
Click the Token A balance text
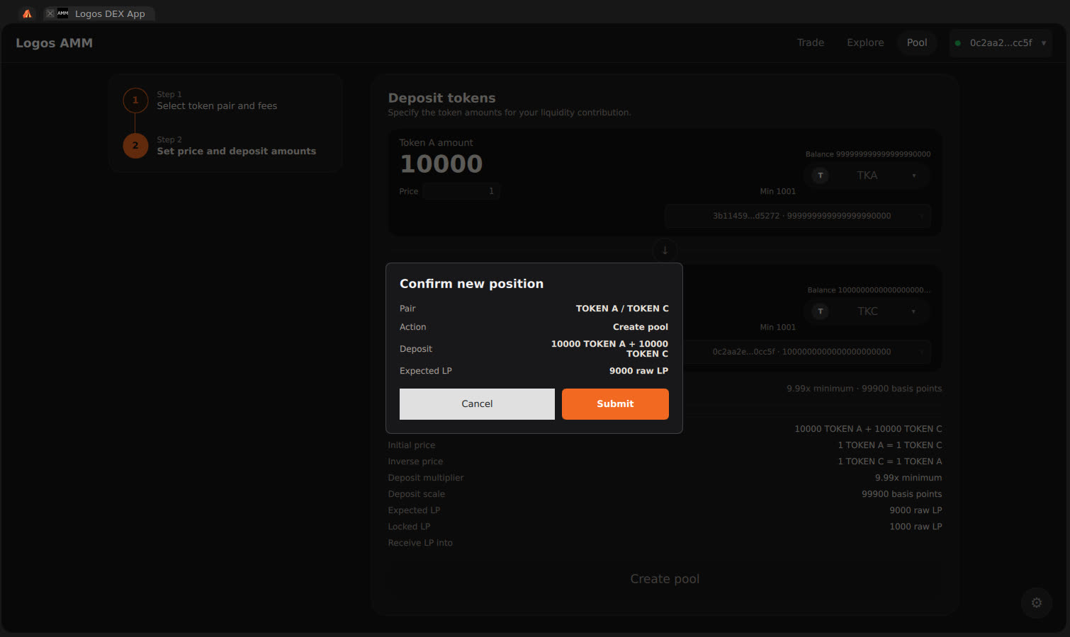tap(868, 154)
